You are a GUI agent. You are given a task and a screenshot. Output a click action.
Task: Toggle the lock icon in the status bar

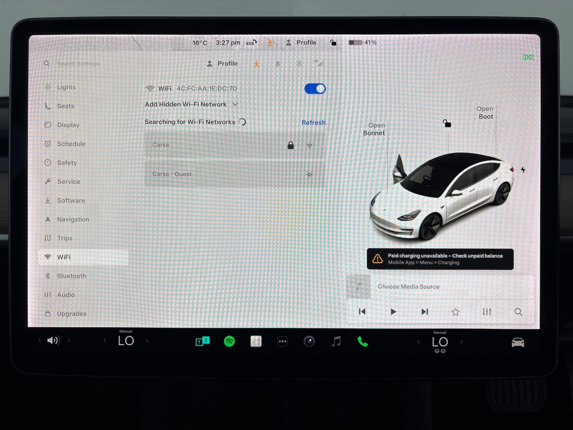tap(333, 42)
